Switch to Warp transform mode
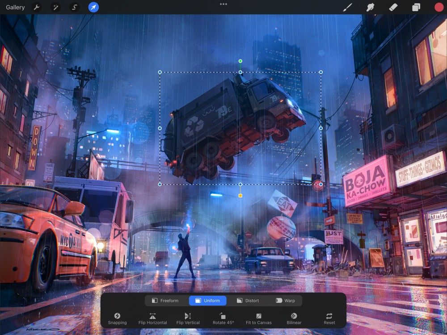This screenshot has height=335, width=447. (x=285, y=301)
